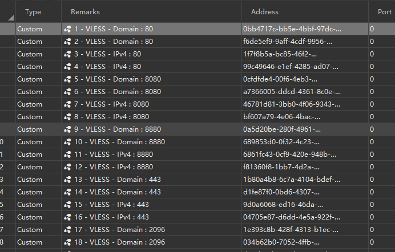Click address 689853d0-0f32-4c23-...
The width and height of the screenshot is (395, 252).
coord(281,142)
